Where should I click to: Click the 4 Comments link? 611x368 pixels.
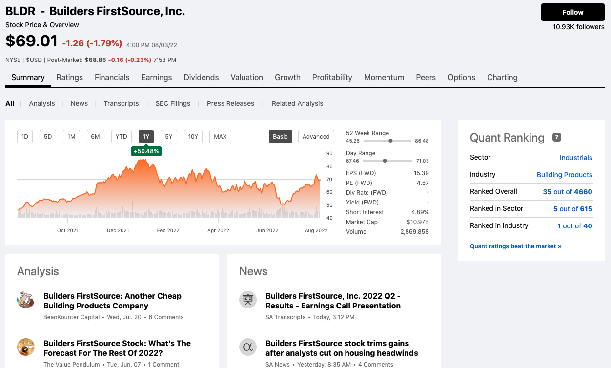(x=376, y=365)
